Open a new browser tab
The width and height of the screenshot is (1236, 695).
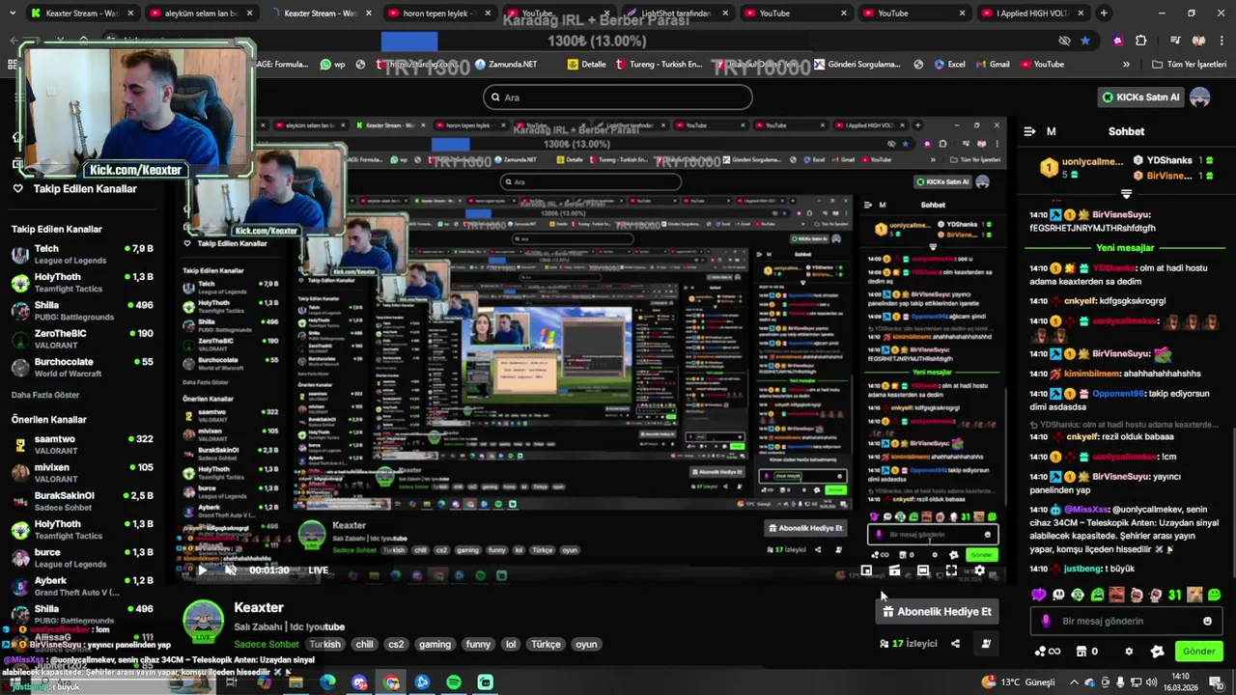[1104, 14]
